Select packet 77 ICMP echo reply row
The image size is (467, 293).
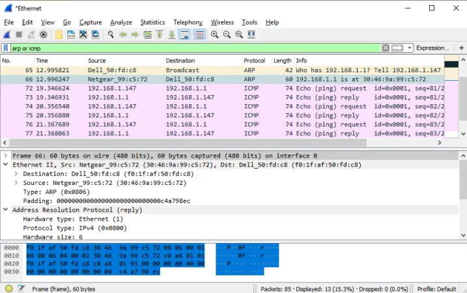click(222, 133)
